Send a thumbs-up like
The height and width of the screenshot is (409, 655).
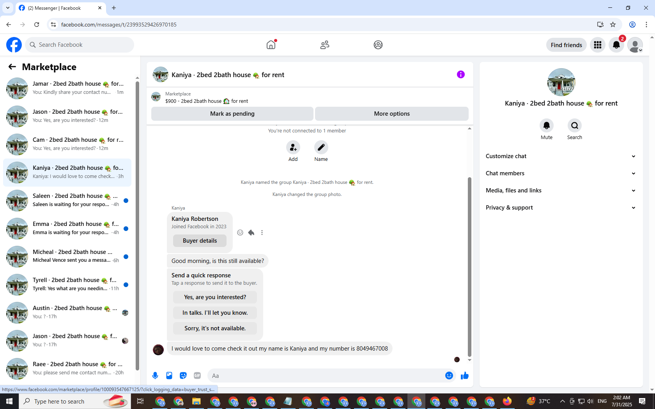pyautogui.click(x=465, y=376)
